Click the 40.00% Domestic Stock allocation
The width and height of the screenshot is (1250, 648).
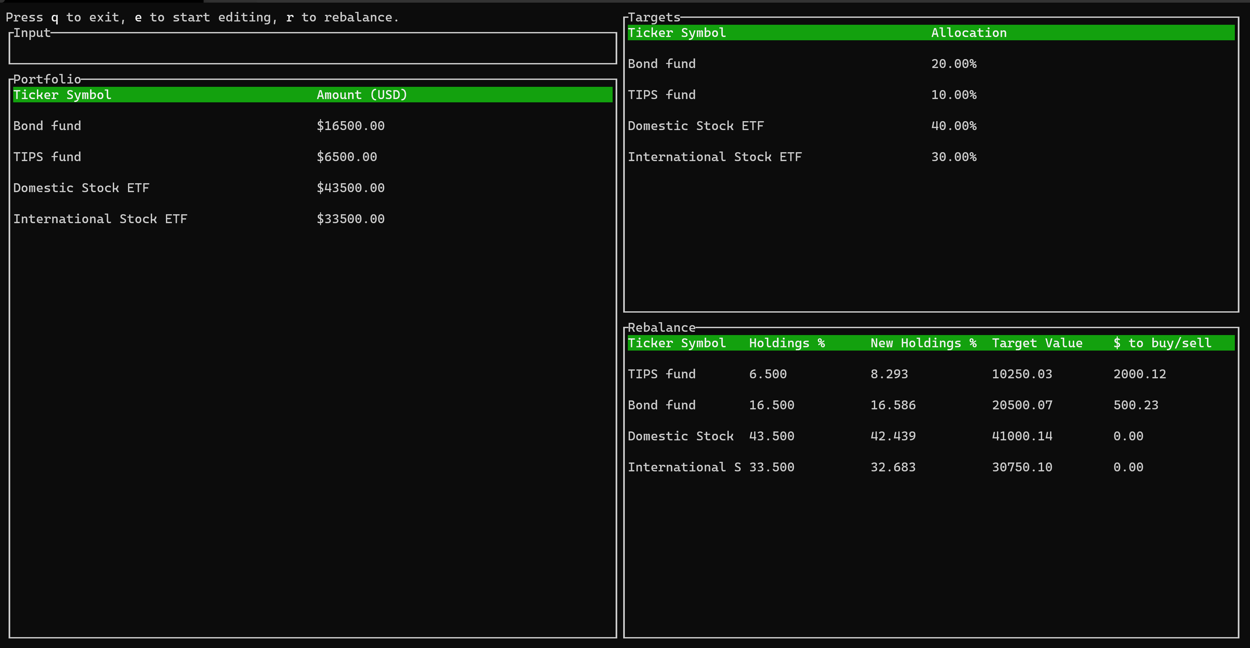click(x=953, y=126)
